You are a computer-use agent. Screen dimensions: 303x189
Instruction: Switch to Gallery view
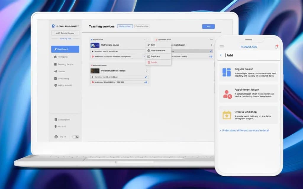pos(125,26)
